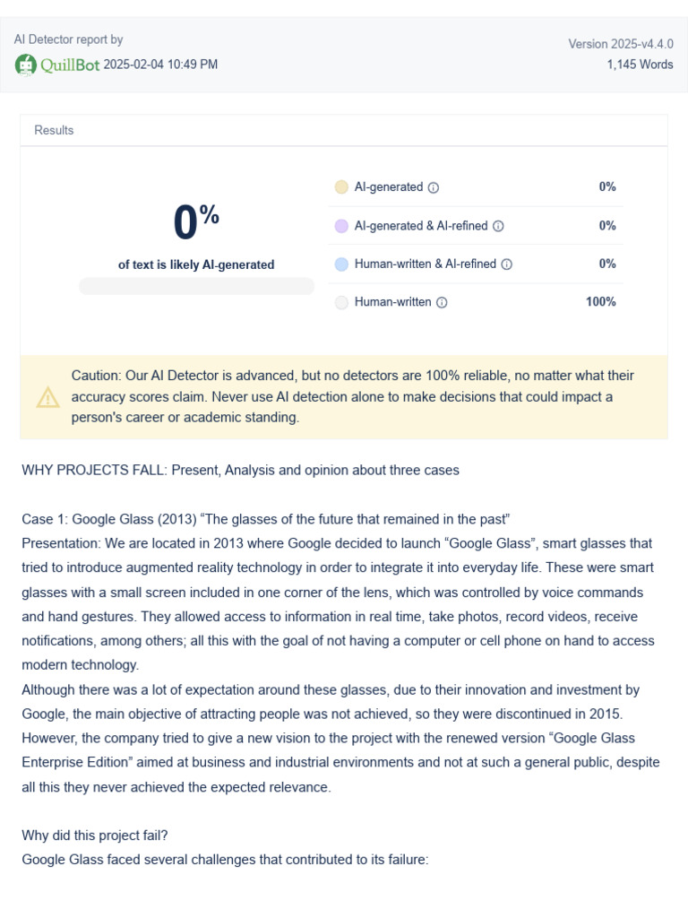Click the Results section header
This screenshot has width=688, height=918.
point(54,130)
